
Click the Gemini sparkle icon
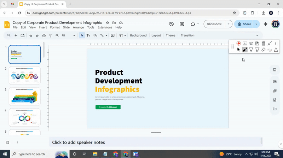[x=266, y=24]
